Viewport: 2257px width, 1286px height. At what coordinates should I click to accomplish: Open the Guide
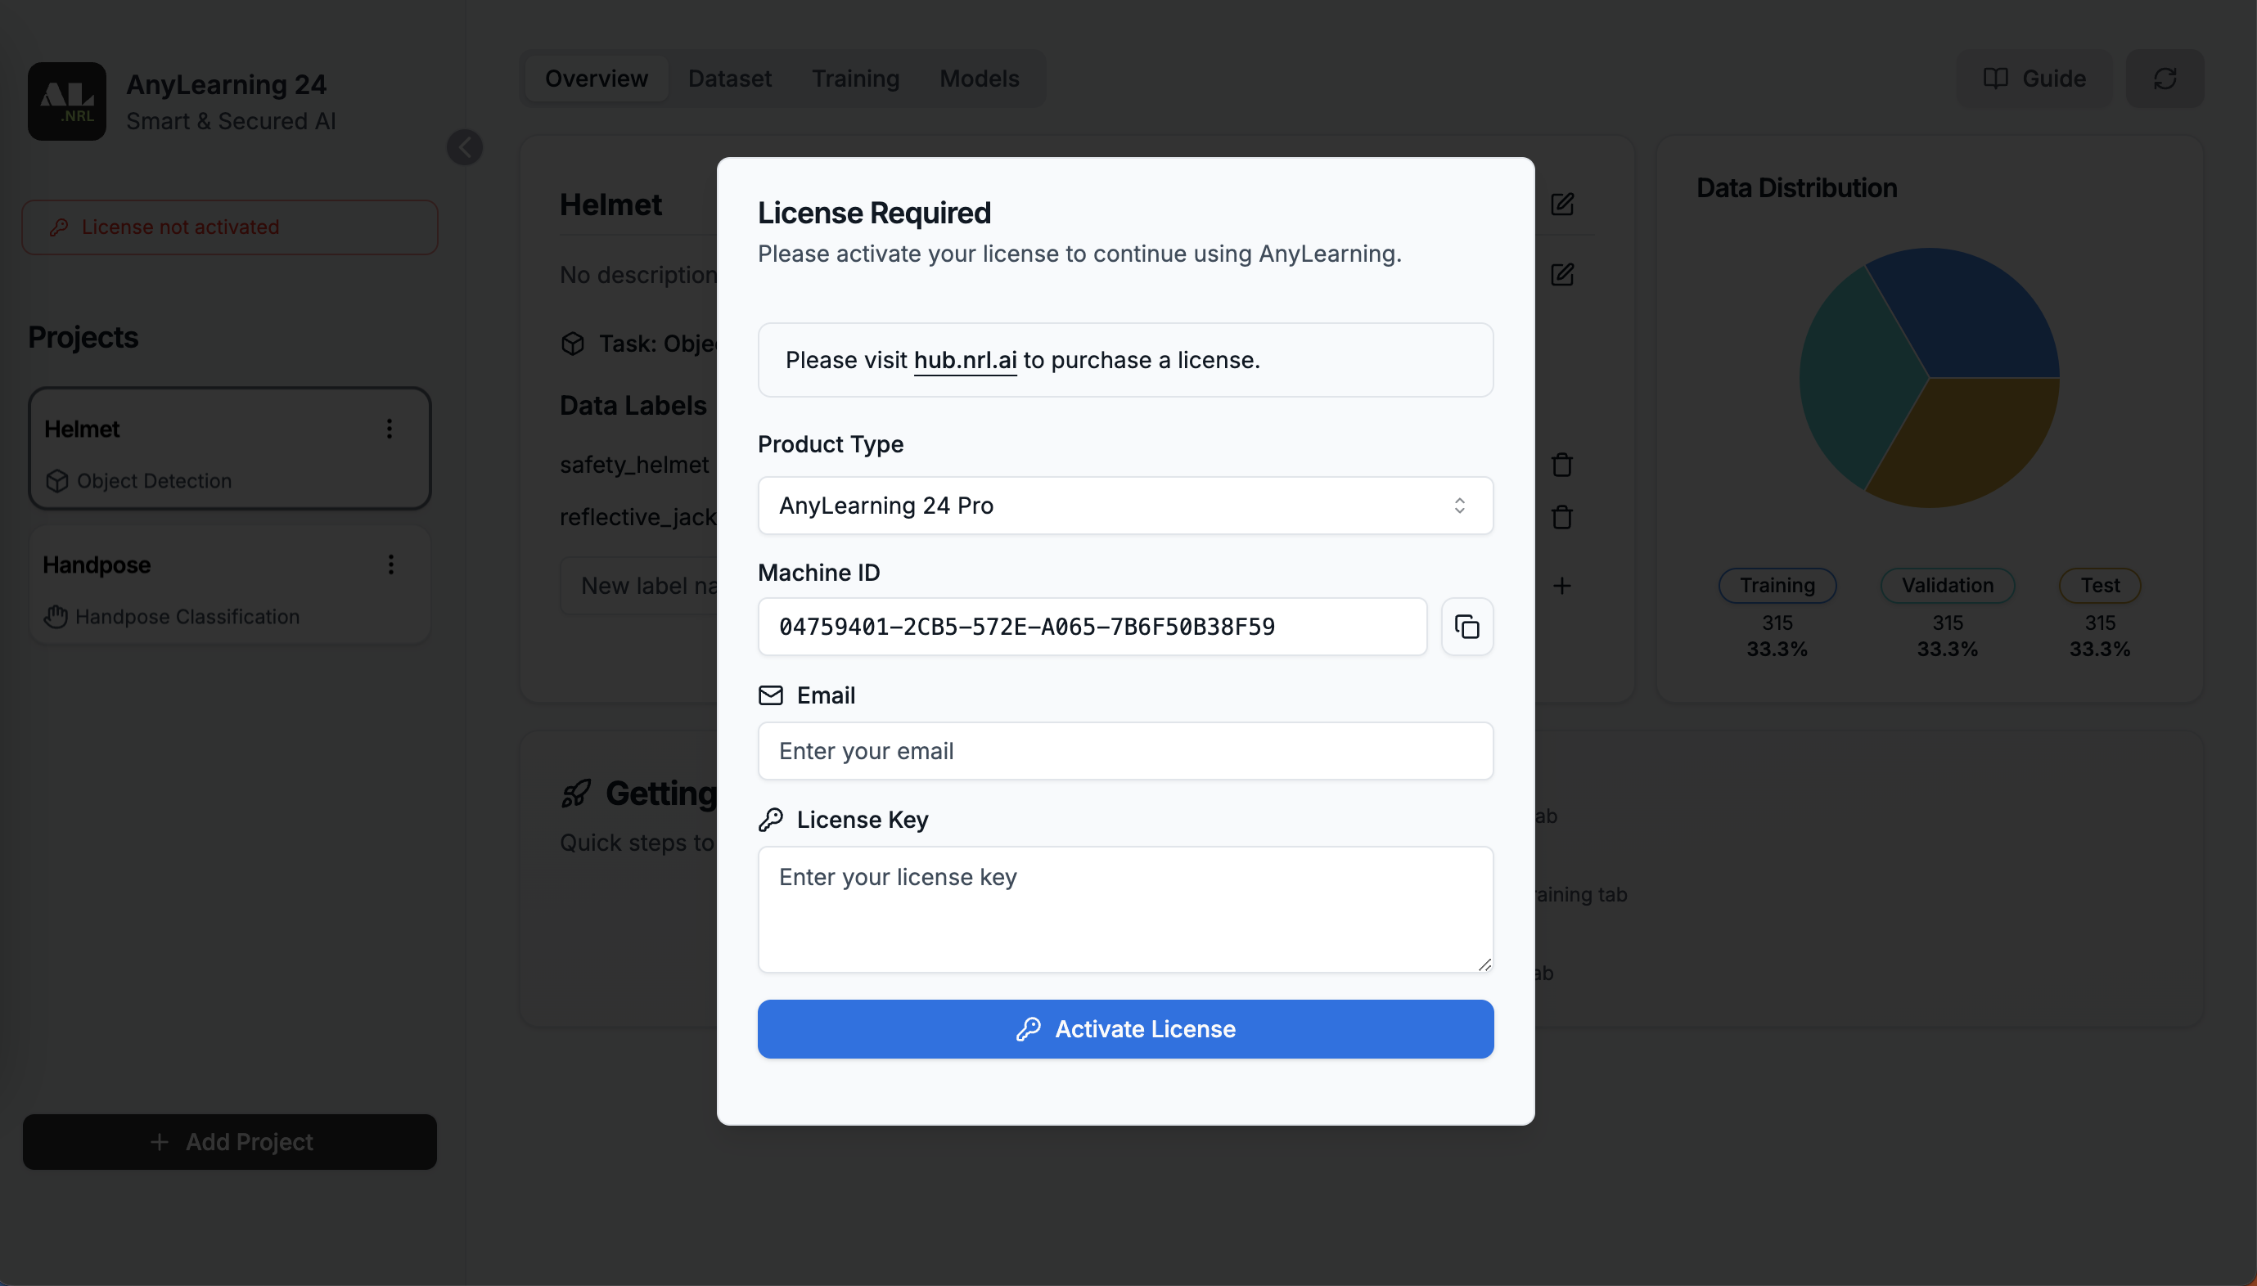[2034, 79]
